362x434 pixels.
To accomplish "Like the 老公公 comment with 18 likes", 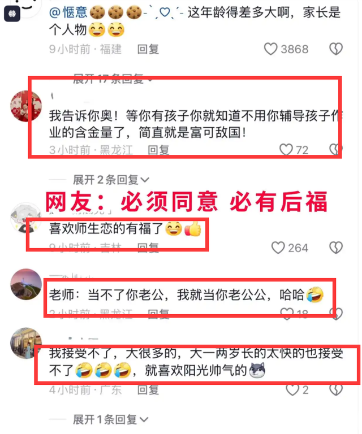I will pos(287,313).
